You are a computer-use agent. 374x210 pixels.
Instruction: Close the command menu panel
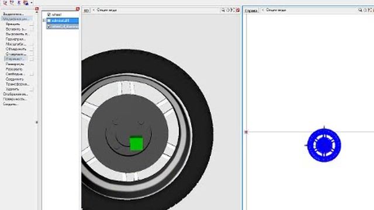click(x=37, y=9)
